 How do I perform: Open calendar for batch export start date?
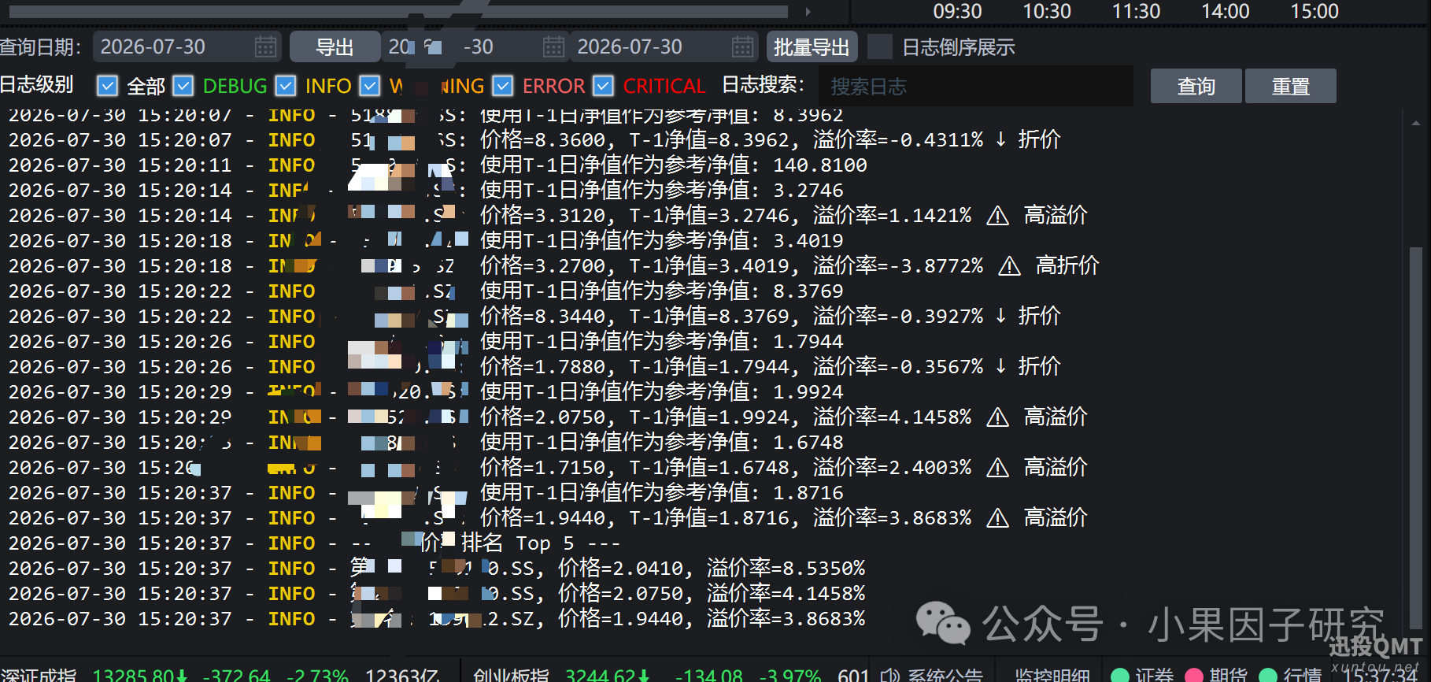click(x=553, y=47)
